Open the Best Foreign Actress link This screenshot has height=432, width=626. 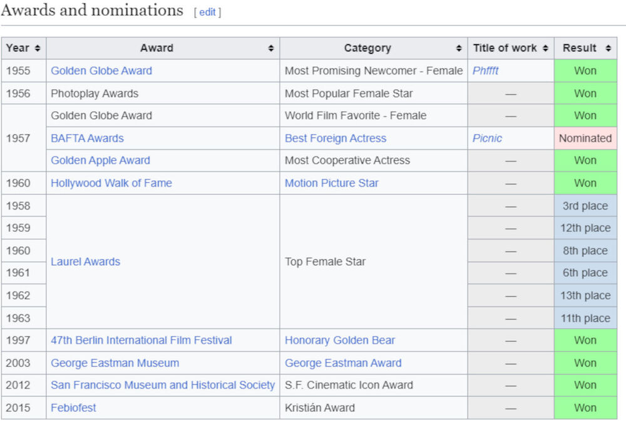click(x=336, y=138)
